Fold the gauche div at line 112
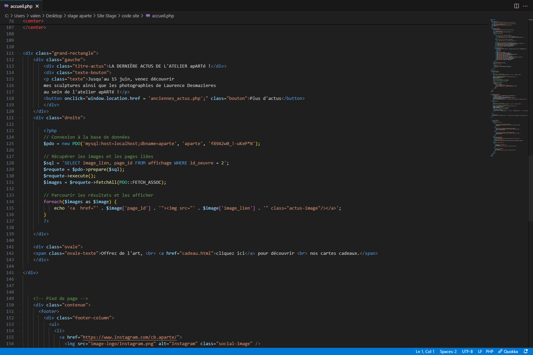Viewport: 533px width, 355px height. pyautogui.click(x=19, y=60)
